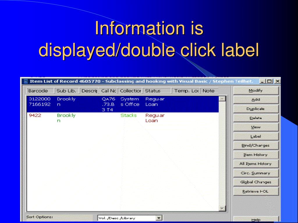The image size is (298, 223).
Task: Click the Duplicate button
Action: [x=256, y=109]
